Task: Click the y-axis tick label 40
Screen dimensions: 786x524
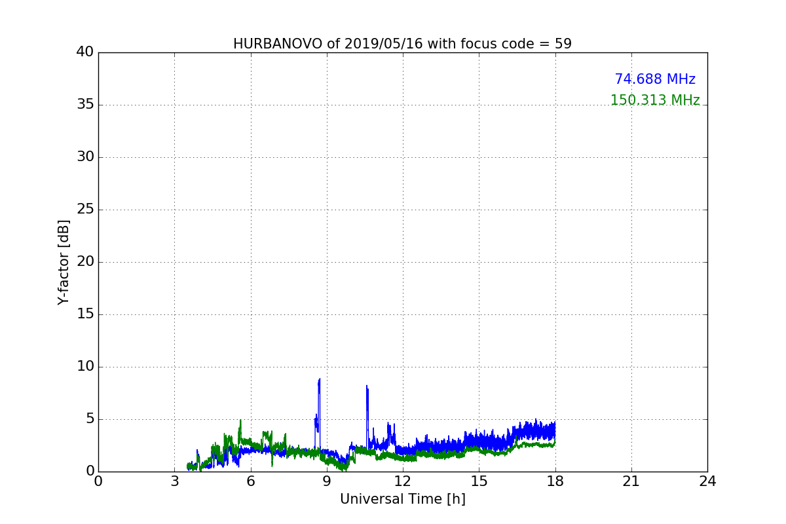Action: pos(85,52)
